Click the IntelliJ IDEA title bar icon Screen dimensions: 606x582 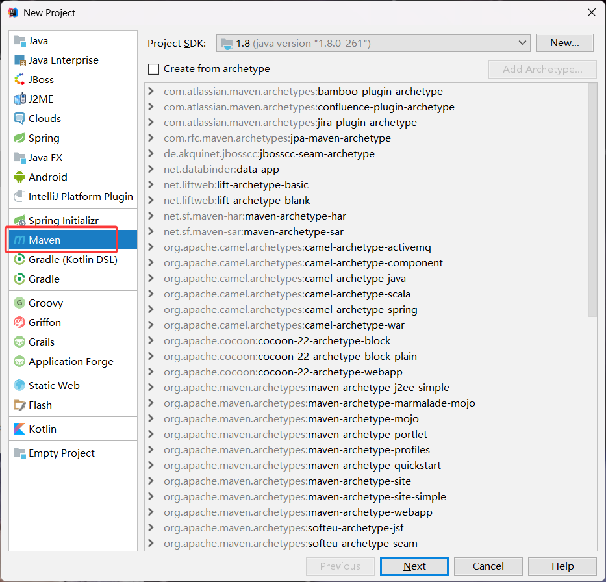[x=13, y=13]
